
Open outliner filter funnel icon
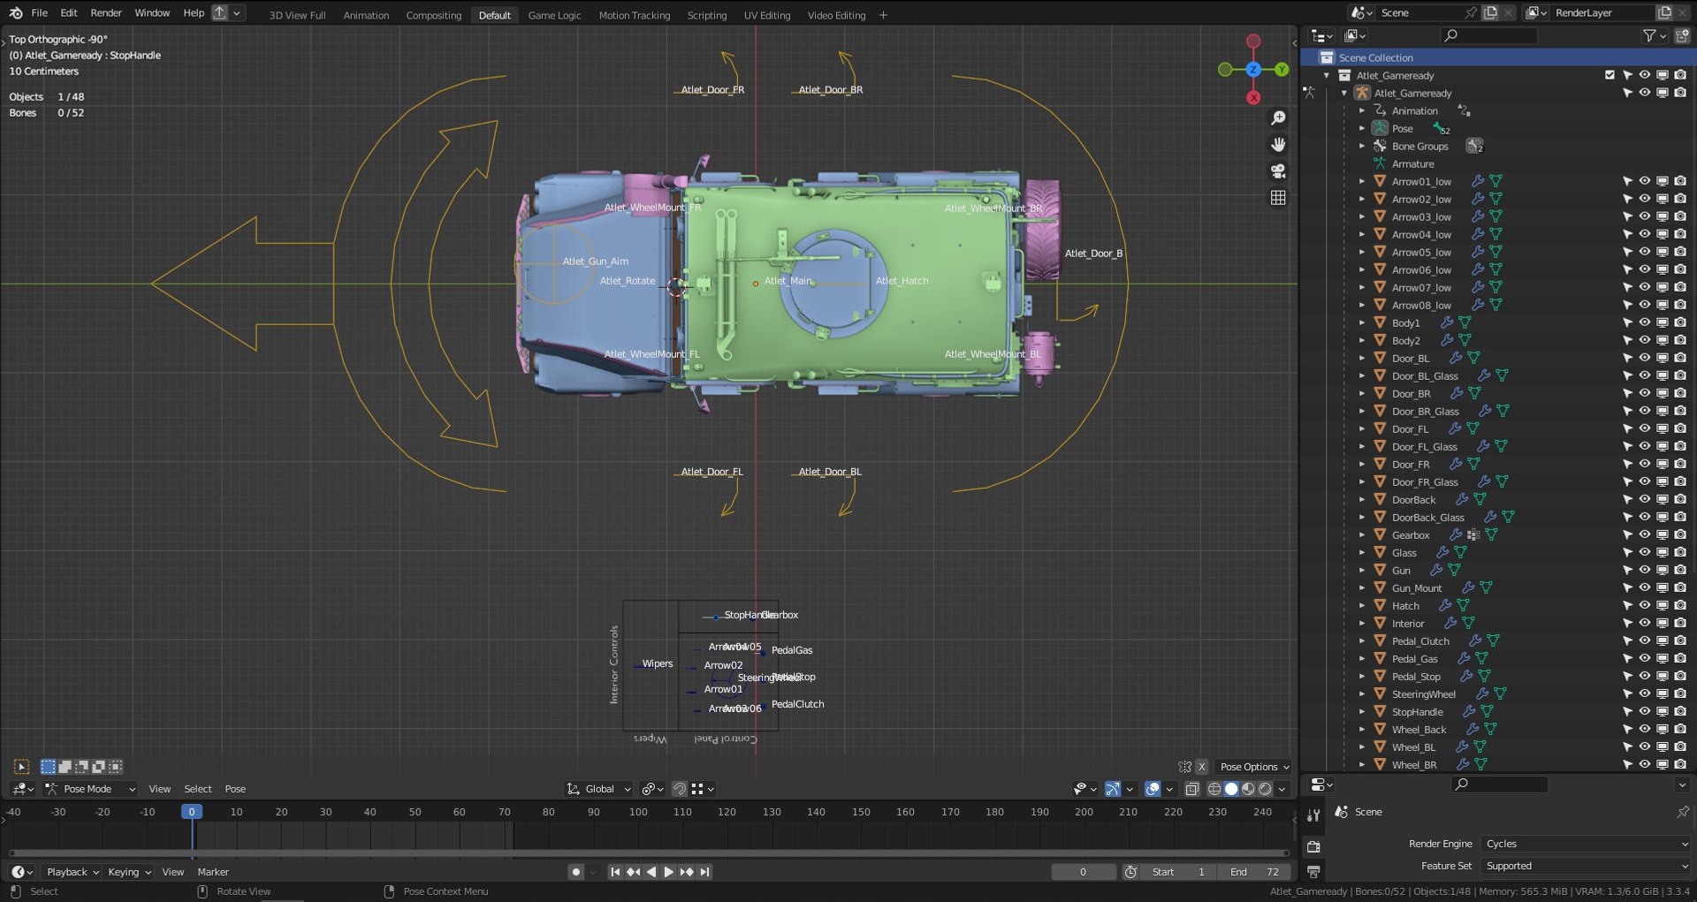pyautogui.click(x=1649, y=35)
